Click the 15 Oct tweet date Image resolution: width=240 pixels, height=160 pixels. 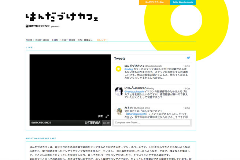(x=187, y=89)
